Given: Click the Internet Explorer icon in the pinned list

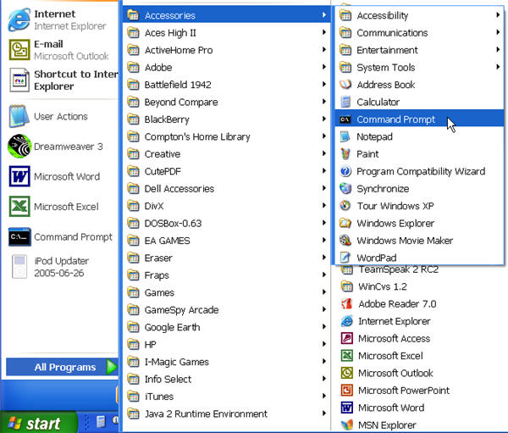Looking at the screenshot, I should click(19, 19).
